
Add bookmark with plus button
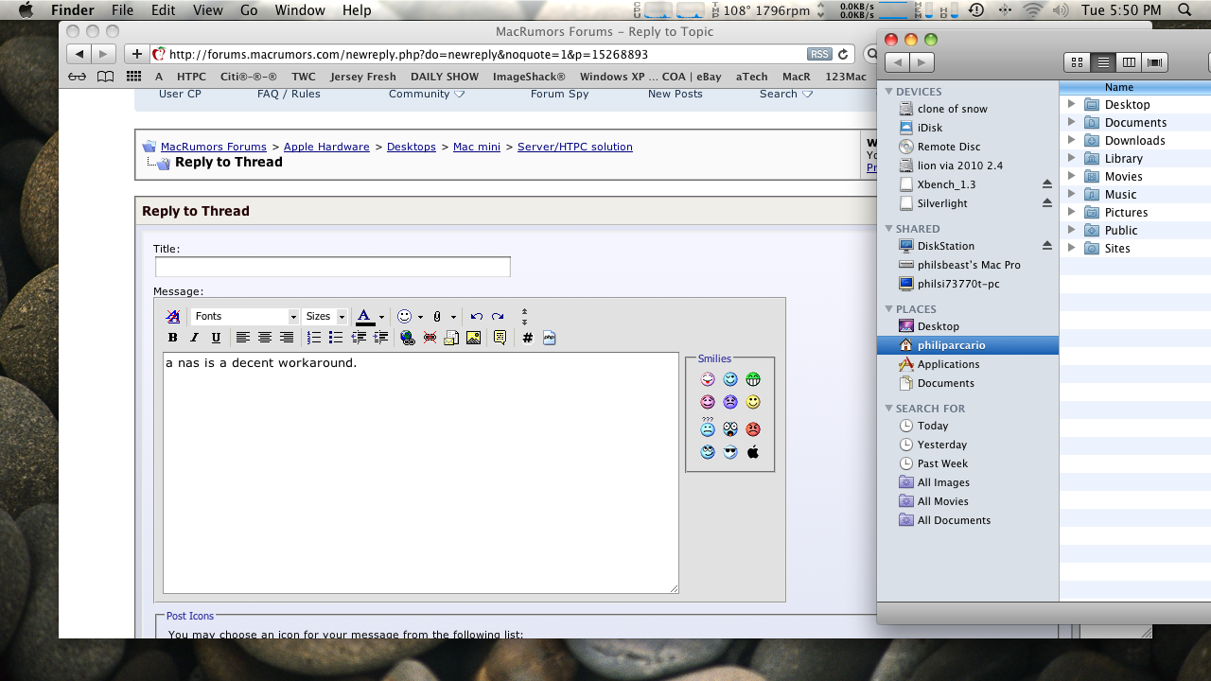137,54
